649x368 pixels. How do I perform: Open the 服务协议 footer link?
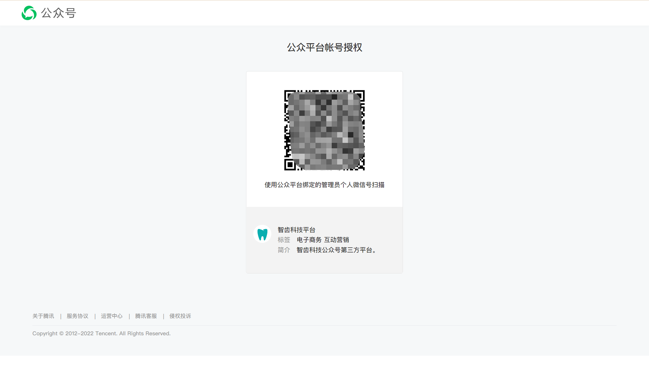(x=78, y=316)
